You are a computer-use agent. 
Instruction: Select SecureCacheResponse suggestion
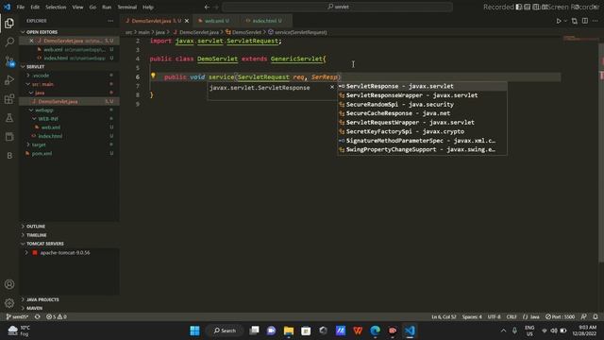(x=422, y=113)
